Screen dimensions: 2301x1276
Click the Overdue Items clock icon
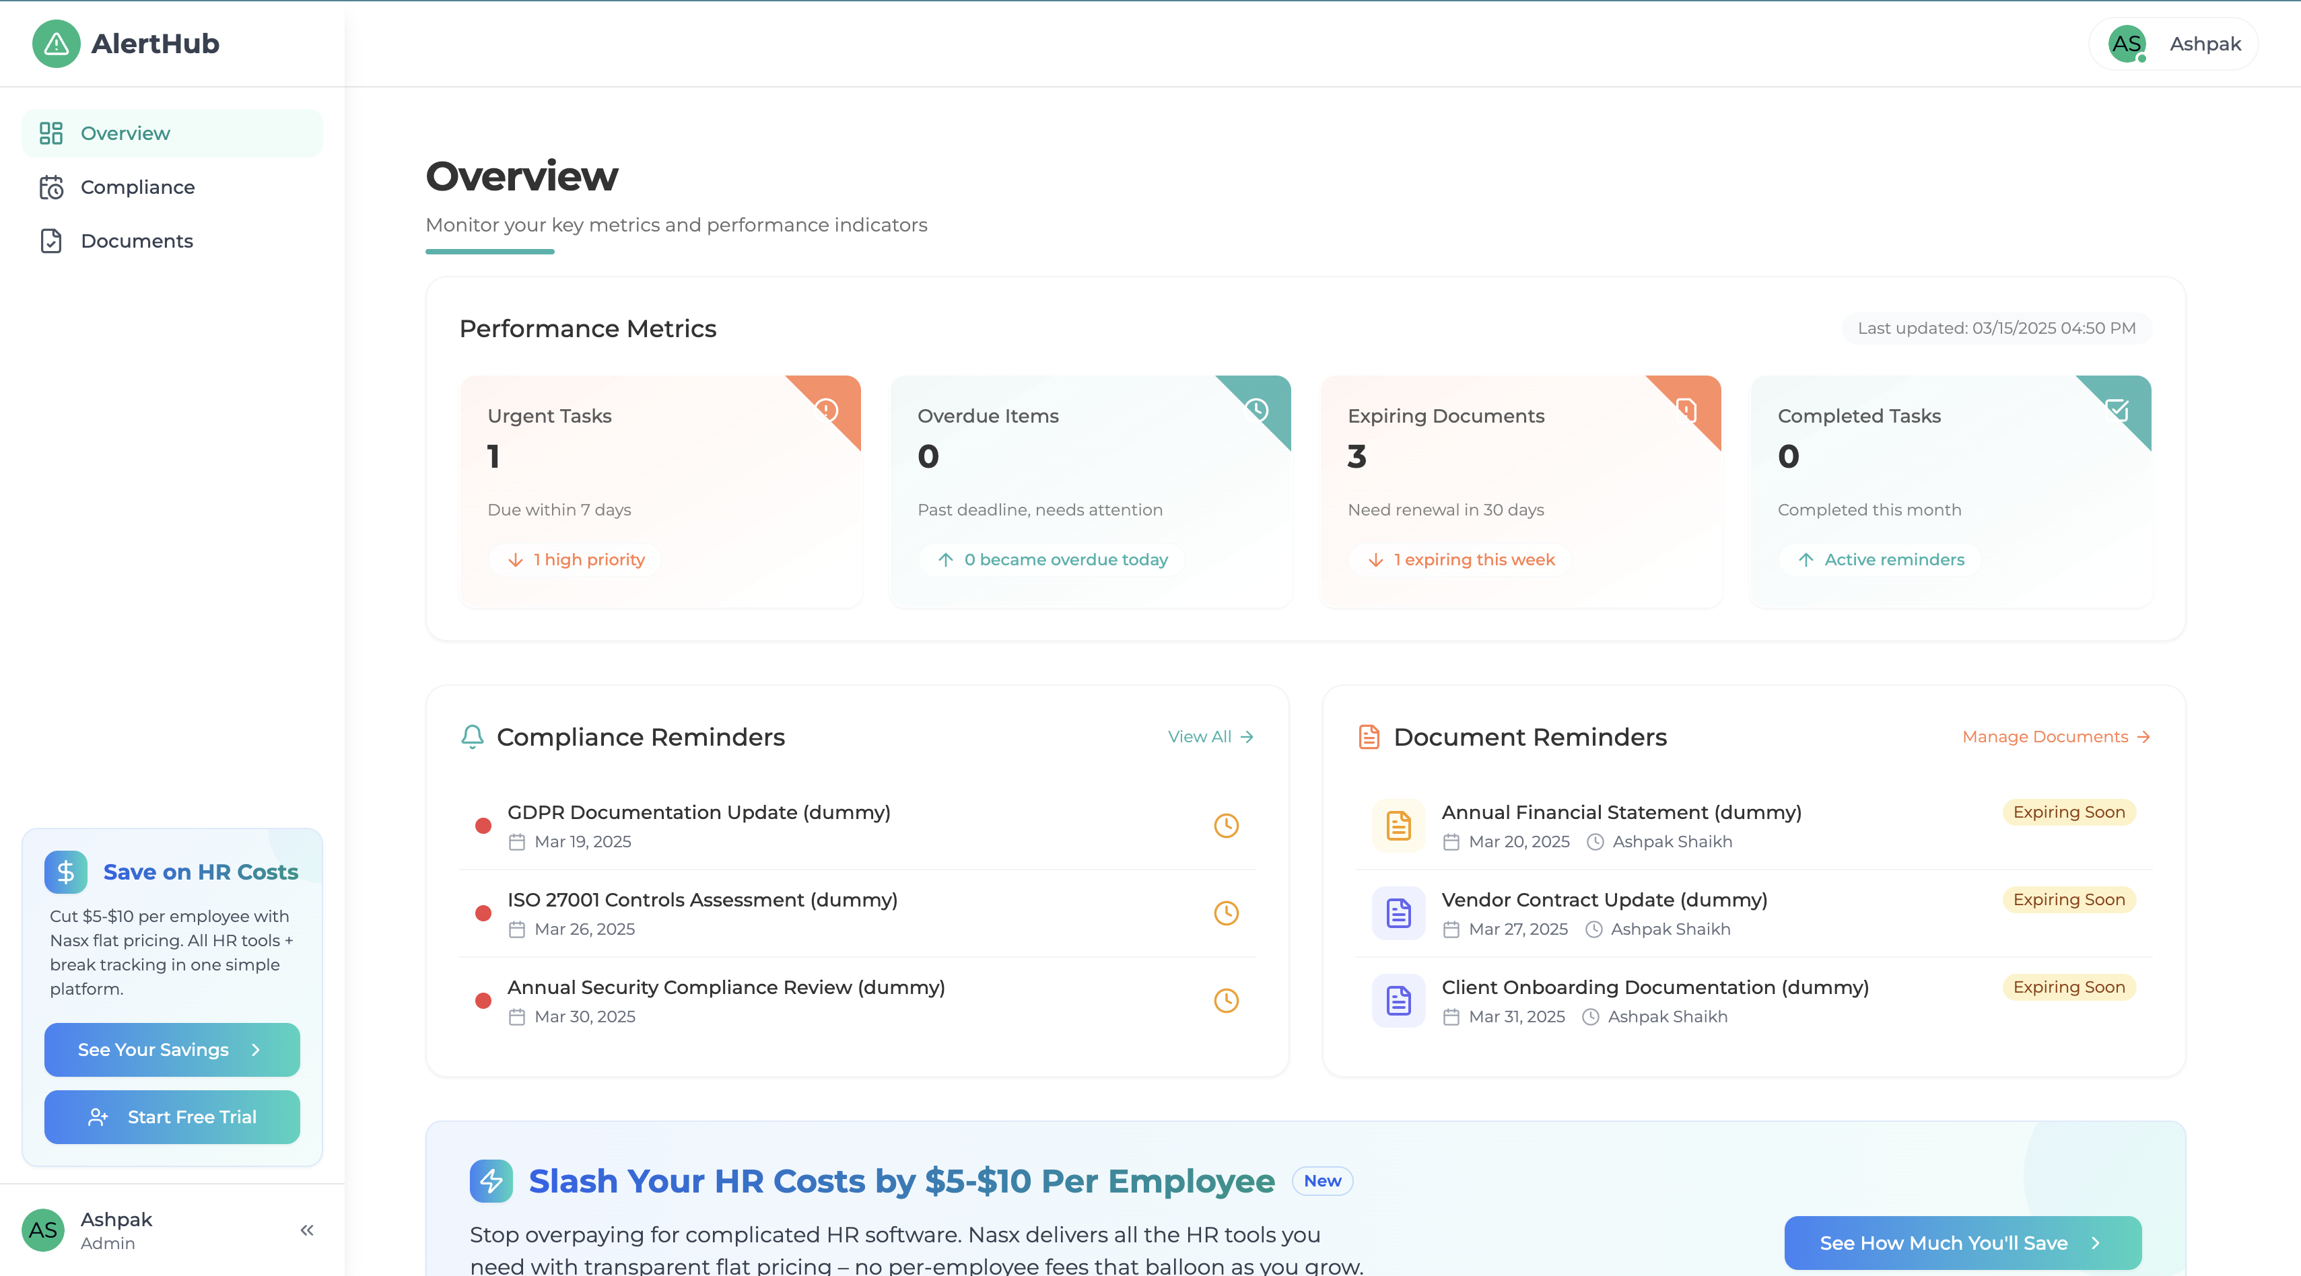pos(1257,410)
